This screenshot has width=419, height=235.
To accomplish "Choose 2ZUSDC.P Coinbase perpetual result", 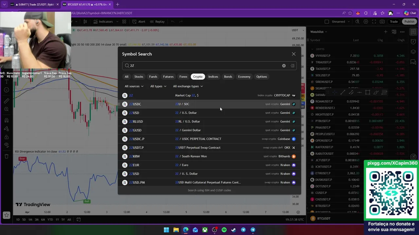I will [209, 139].
